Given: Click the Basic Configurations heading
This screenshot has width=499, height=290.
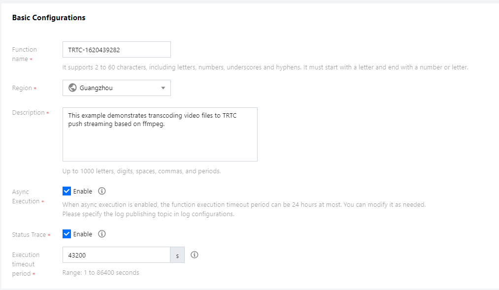Looking at the screenshot, I should click(49, 18).
